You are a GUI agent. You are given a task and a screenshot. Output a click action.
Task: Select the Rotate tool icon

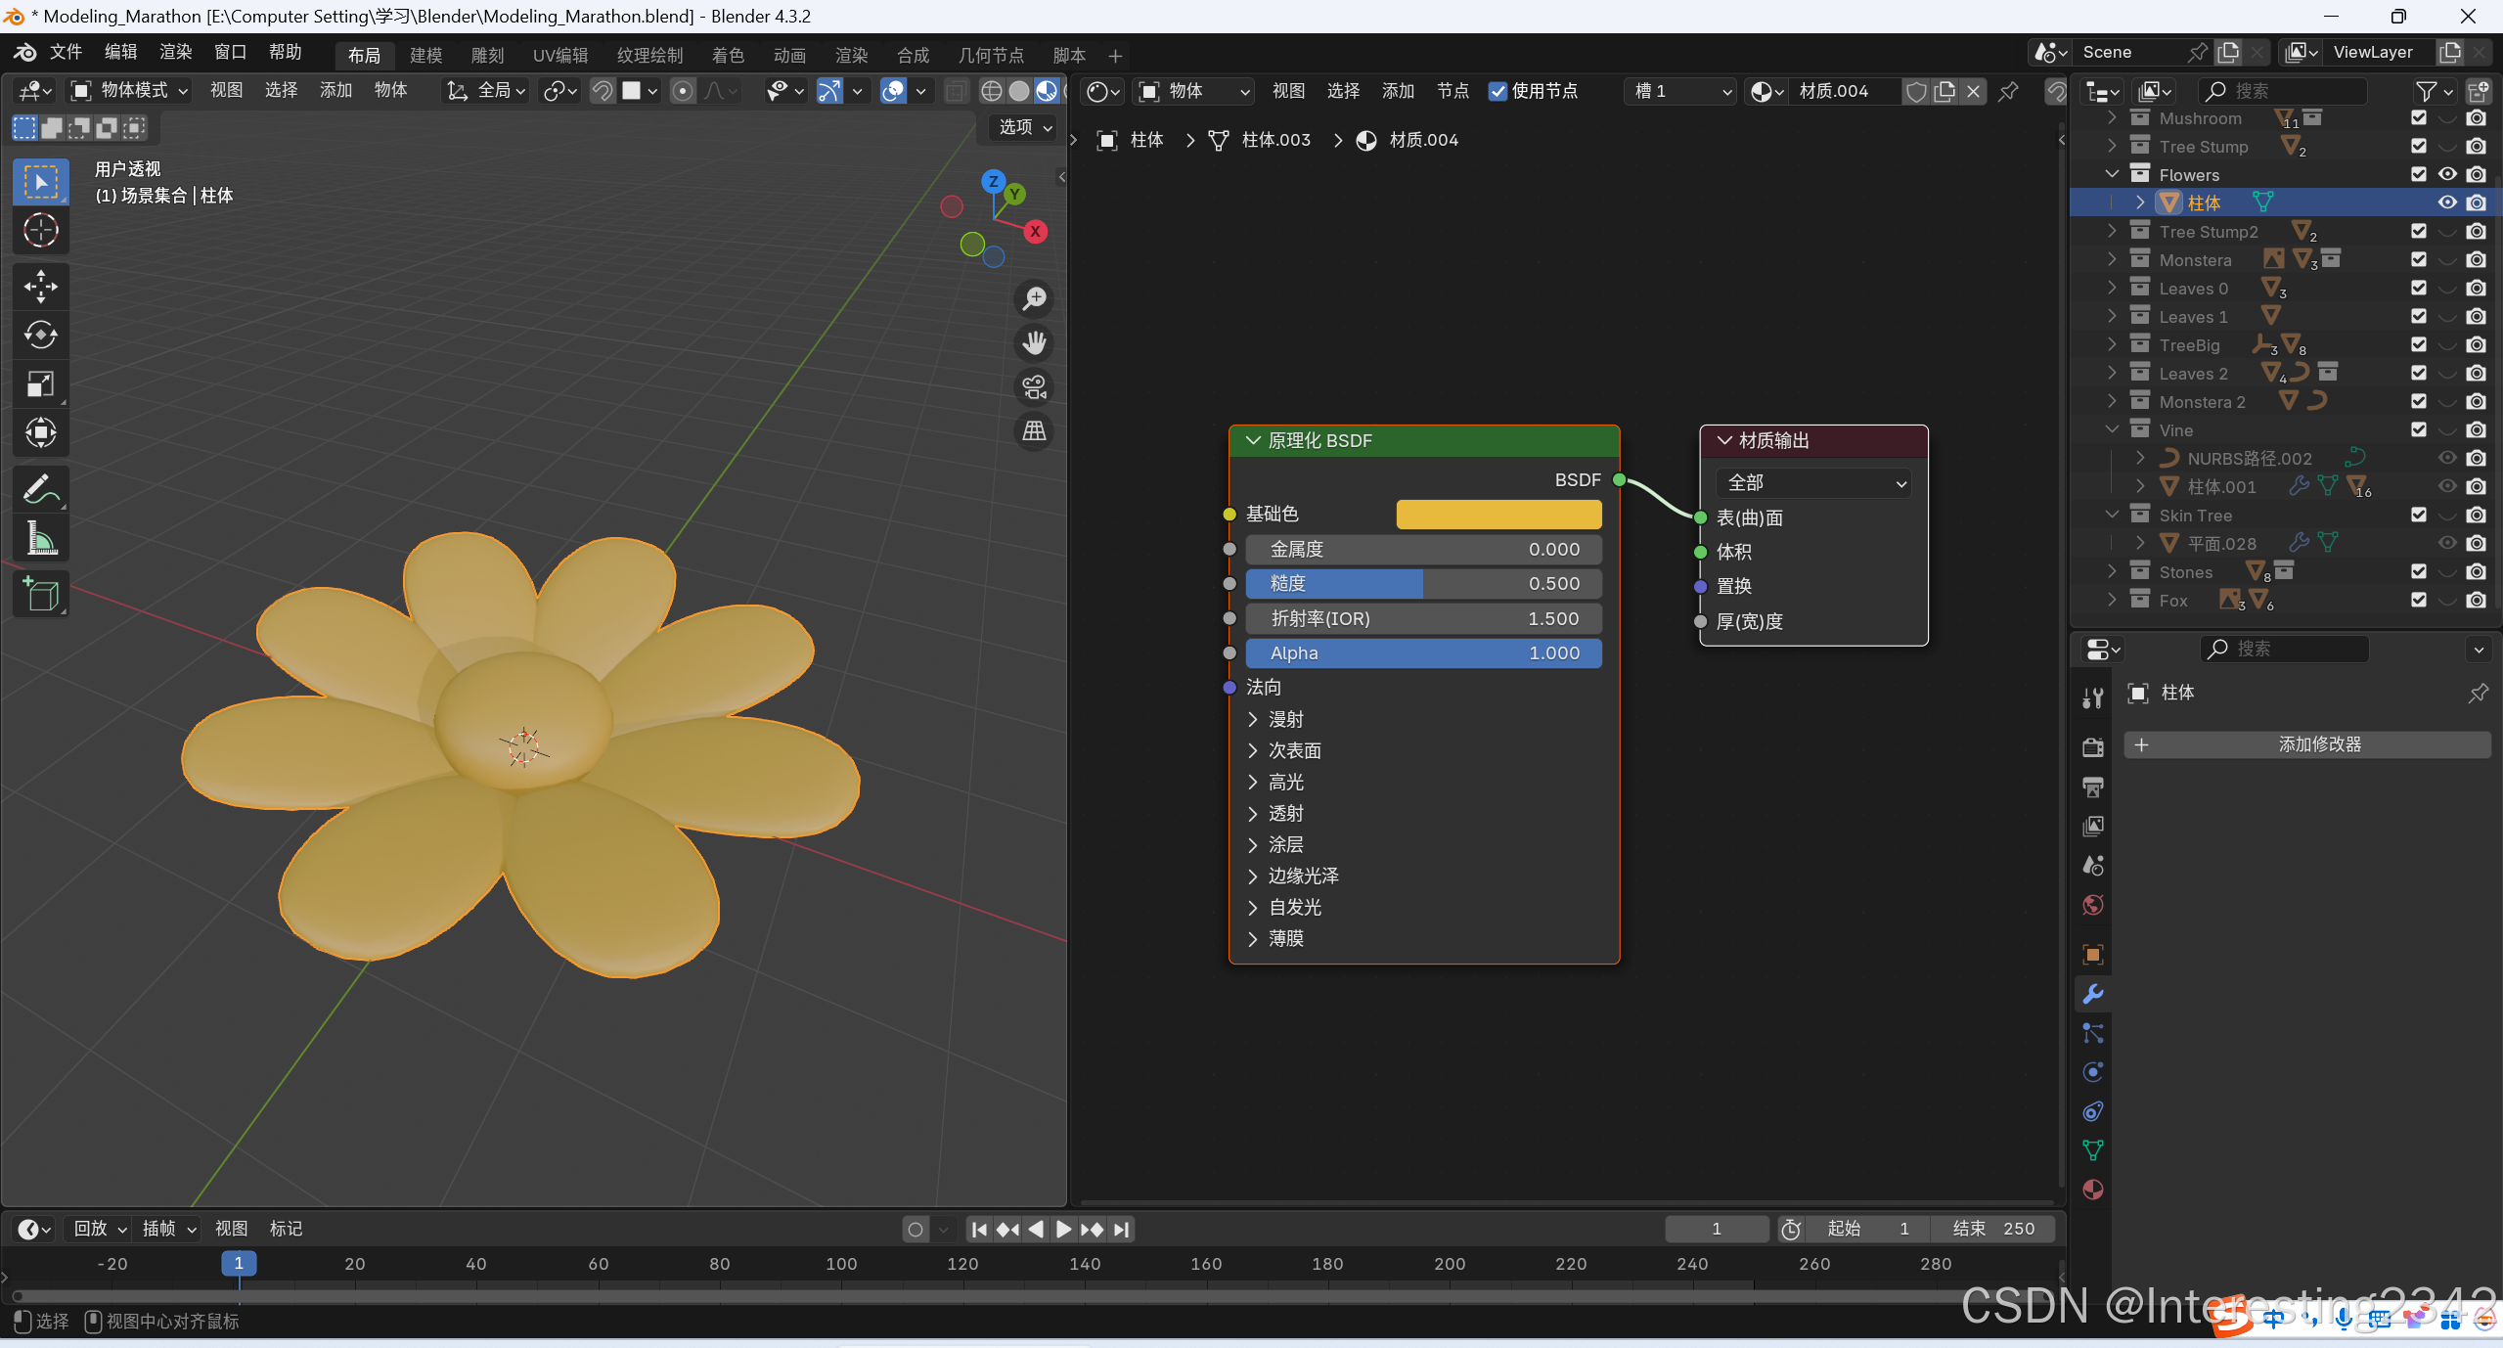(x=40, y=335)
